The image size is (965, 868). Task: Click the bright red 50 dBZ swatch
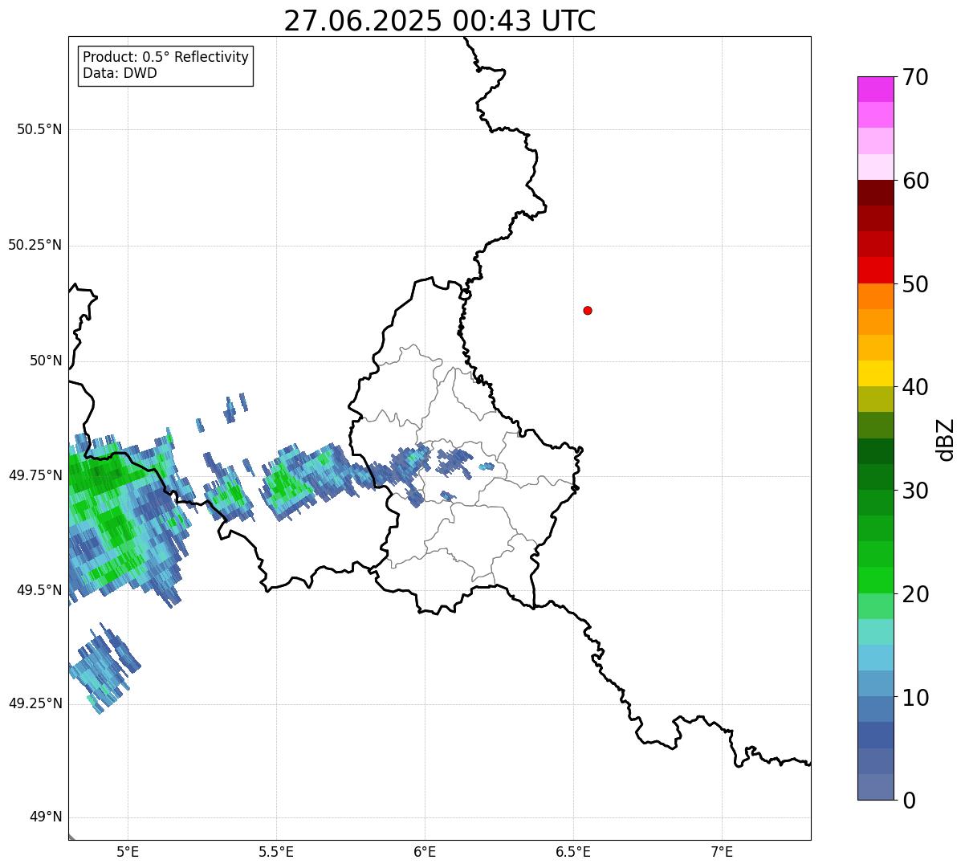[x=875, y=270]
